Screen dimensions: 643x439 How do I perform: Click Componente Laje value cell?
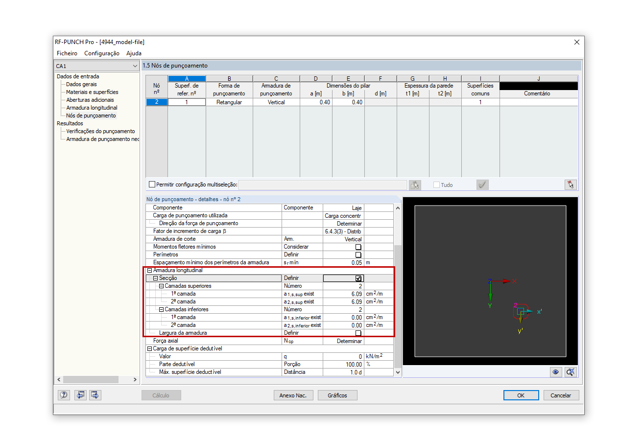pos(343,208)
